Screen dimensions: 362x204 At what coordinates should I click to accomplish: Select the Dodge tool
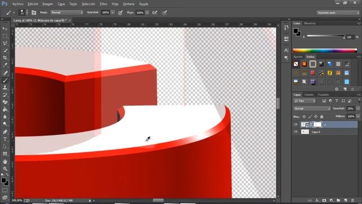tap(5, 124)
